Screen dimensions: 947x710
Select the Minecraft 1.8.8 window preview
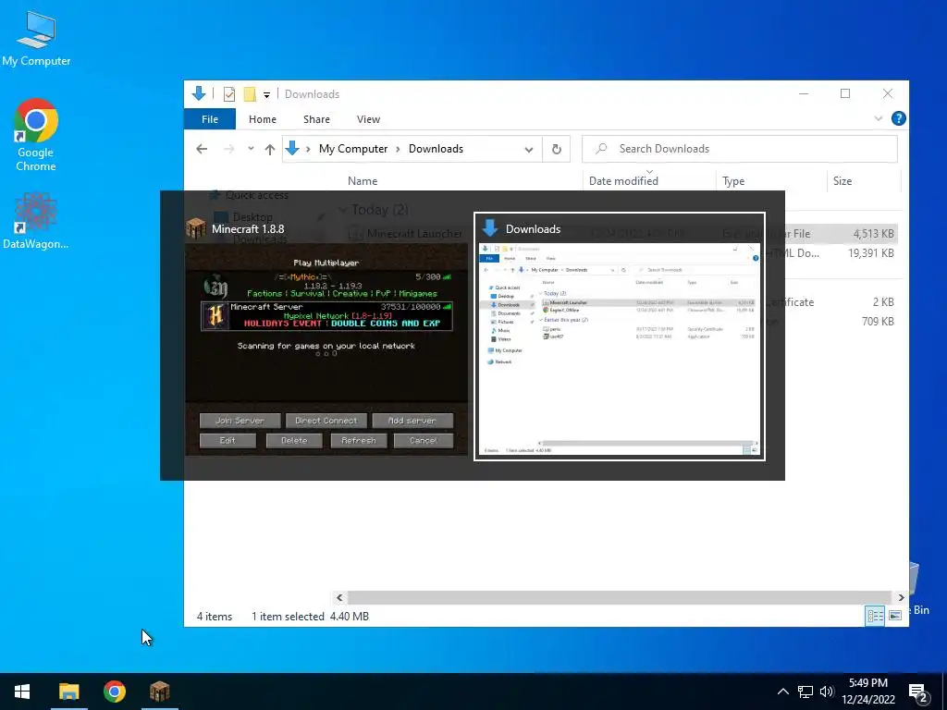point(326,337)
